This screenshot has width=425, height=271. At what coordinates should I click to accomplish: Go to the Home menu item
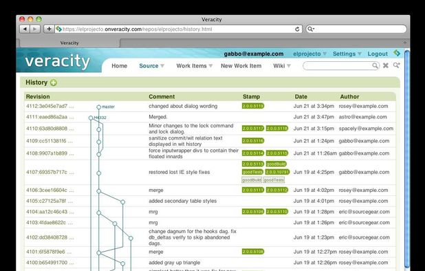coord(119,66)
